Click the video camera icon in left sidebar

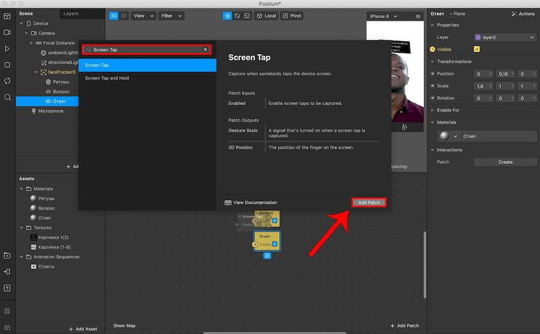[7, 32]
